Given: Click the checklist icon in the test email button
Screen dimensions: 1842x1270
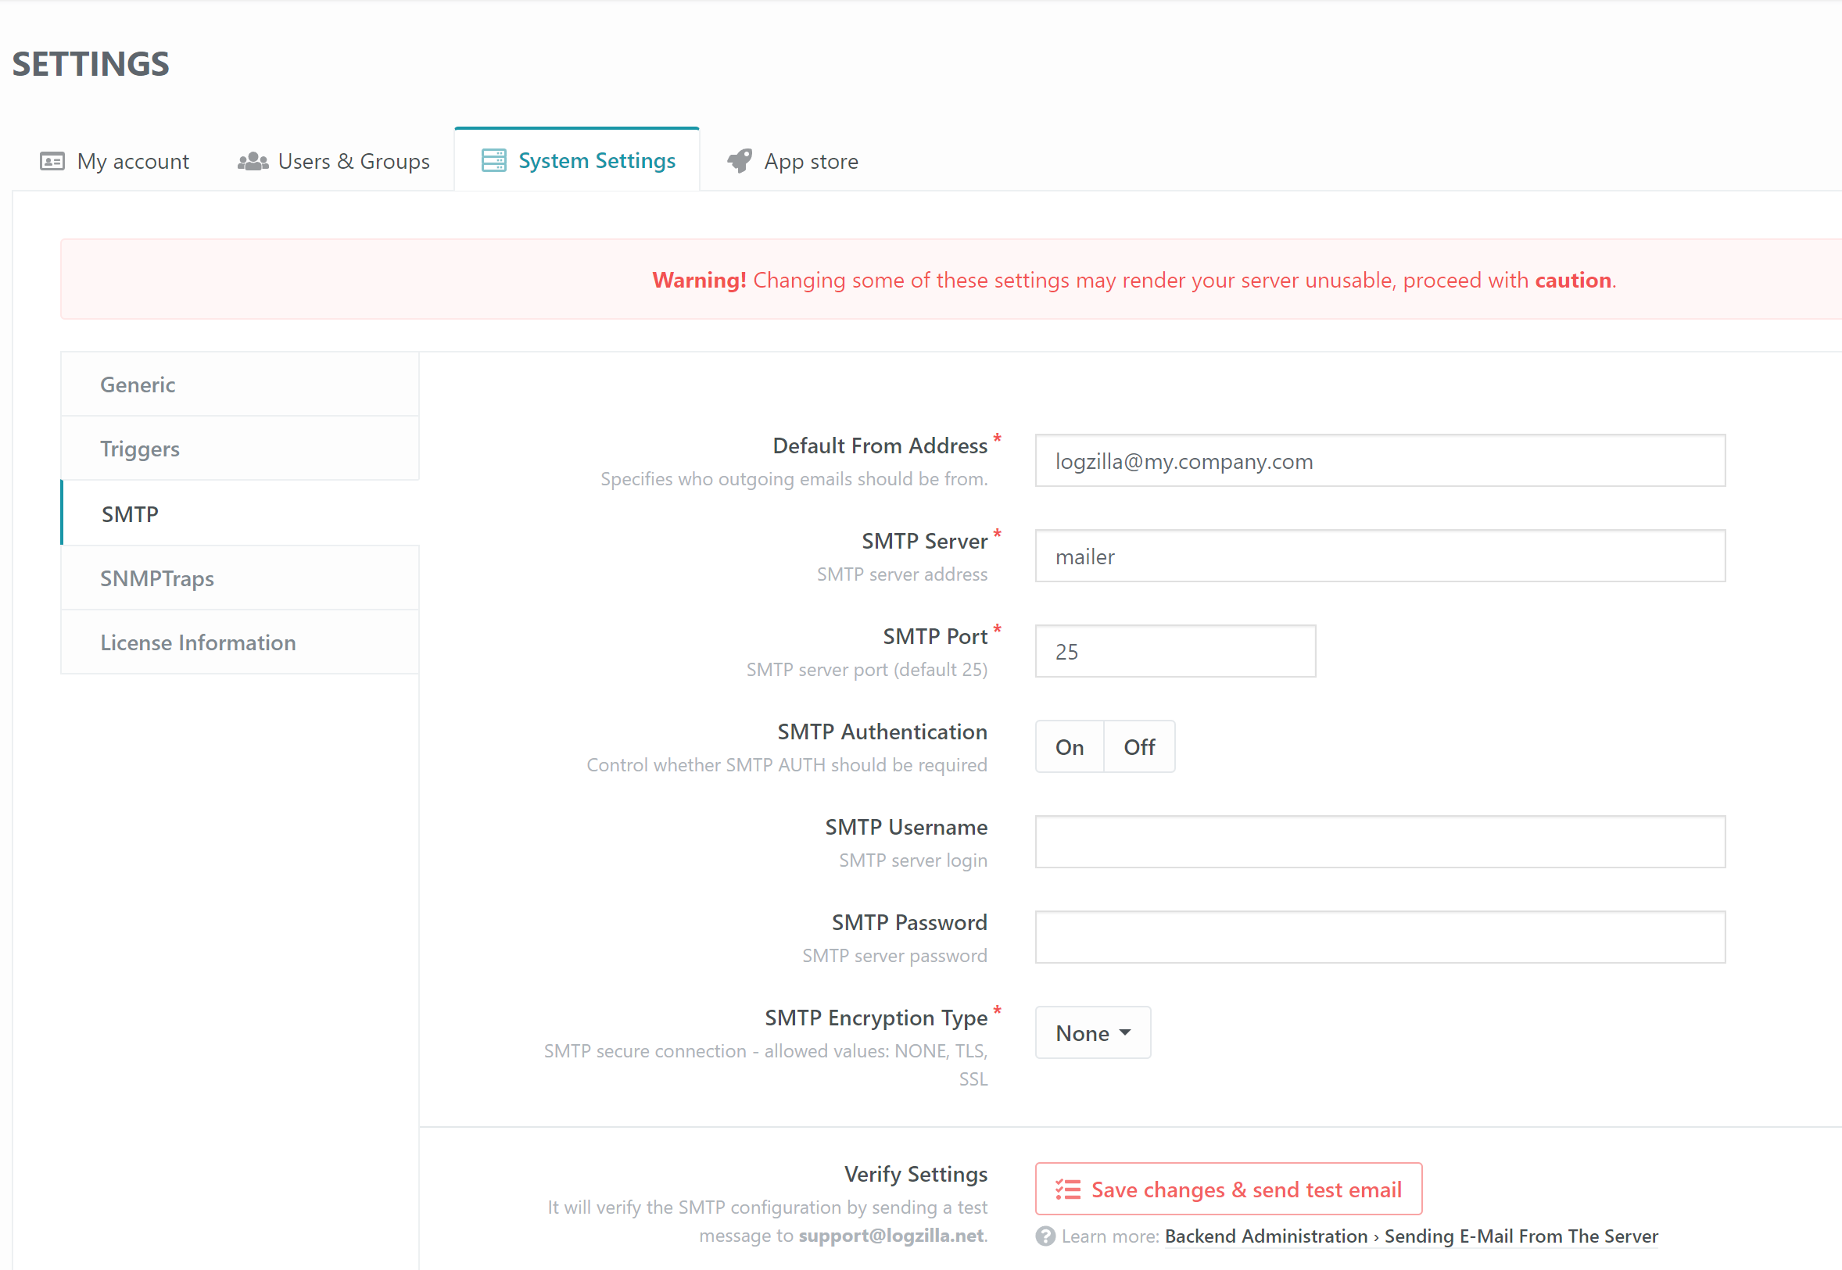Looking at the screenshot, I should (x=1066, y=1188).
